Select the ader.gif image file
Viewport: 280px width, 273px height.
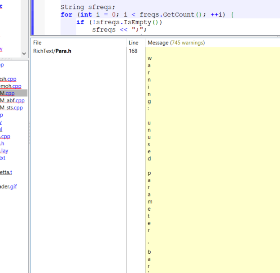tap(9, 186)
